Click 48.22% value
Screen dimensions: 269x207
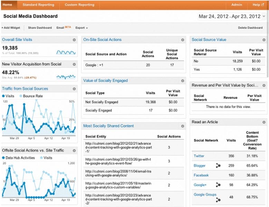coord(10,72)
